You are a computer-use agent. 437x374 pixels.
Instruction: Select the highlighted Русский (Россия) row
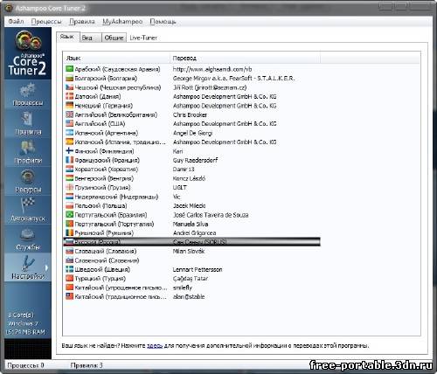coord(192,242)
